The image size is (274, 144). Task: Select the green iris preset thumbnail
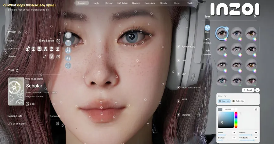click(x=222, y=49)
